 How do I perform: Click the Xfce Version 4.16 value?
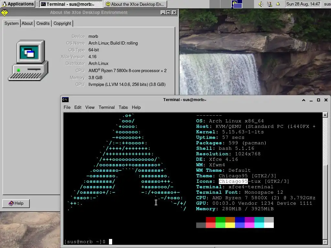click(x=92, y=57)
